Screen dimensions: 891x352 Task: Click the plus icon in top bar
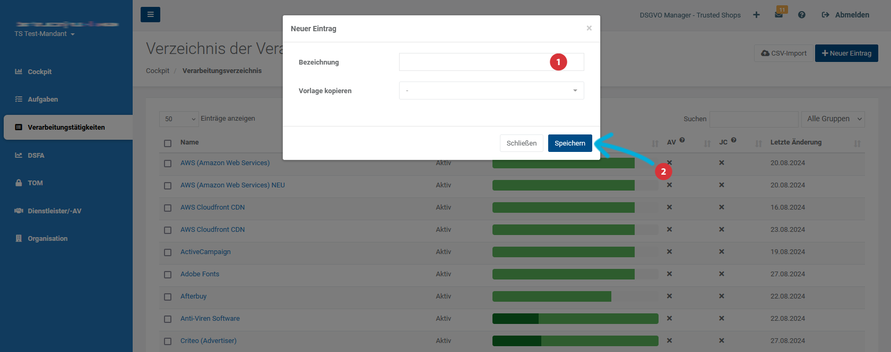coord(756,15)
